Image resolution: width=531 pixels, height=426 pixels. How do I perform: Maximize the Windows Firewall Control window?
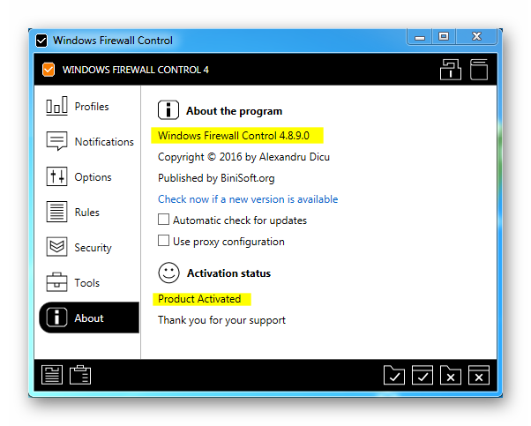tap(444, 36)
